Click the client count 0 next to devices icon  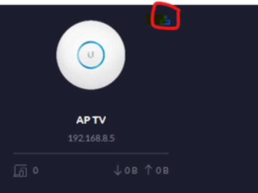pyautogui.click(x=36, y=171)
